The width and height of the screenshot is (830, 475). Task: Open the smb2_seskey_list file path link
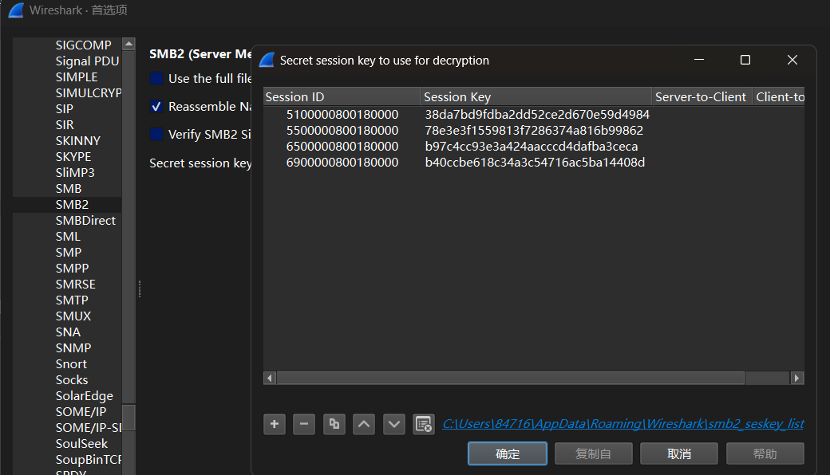coord(622,424)
